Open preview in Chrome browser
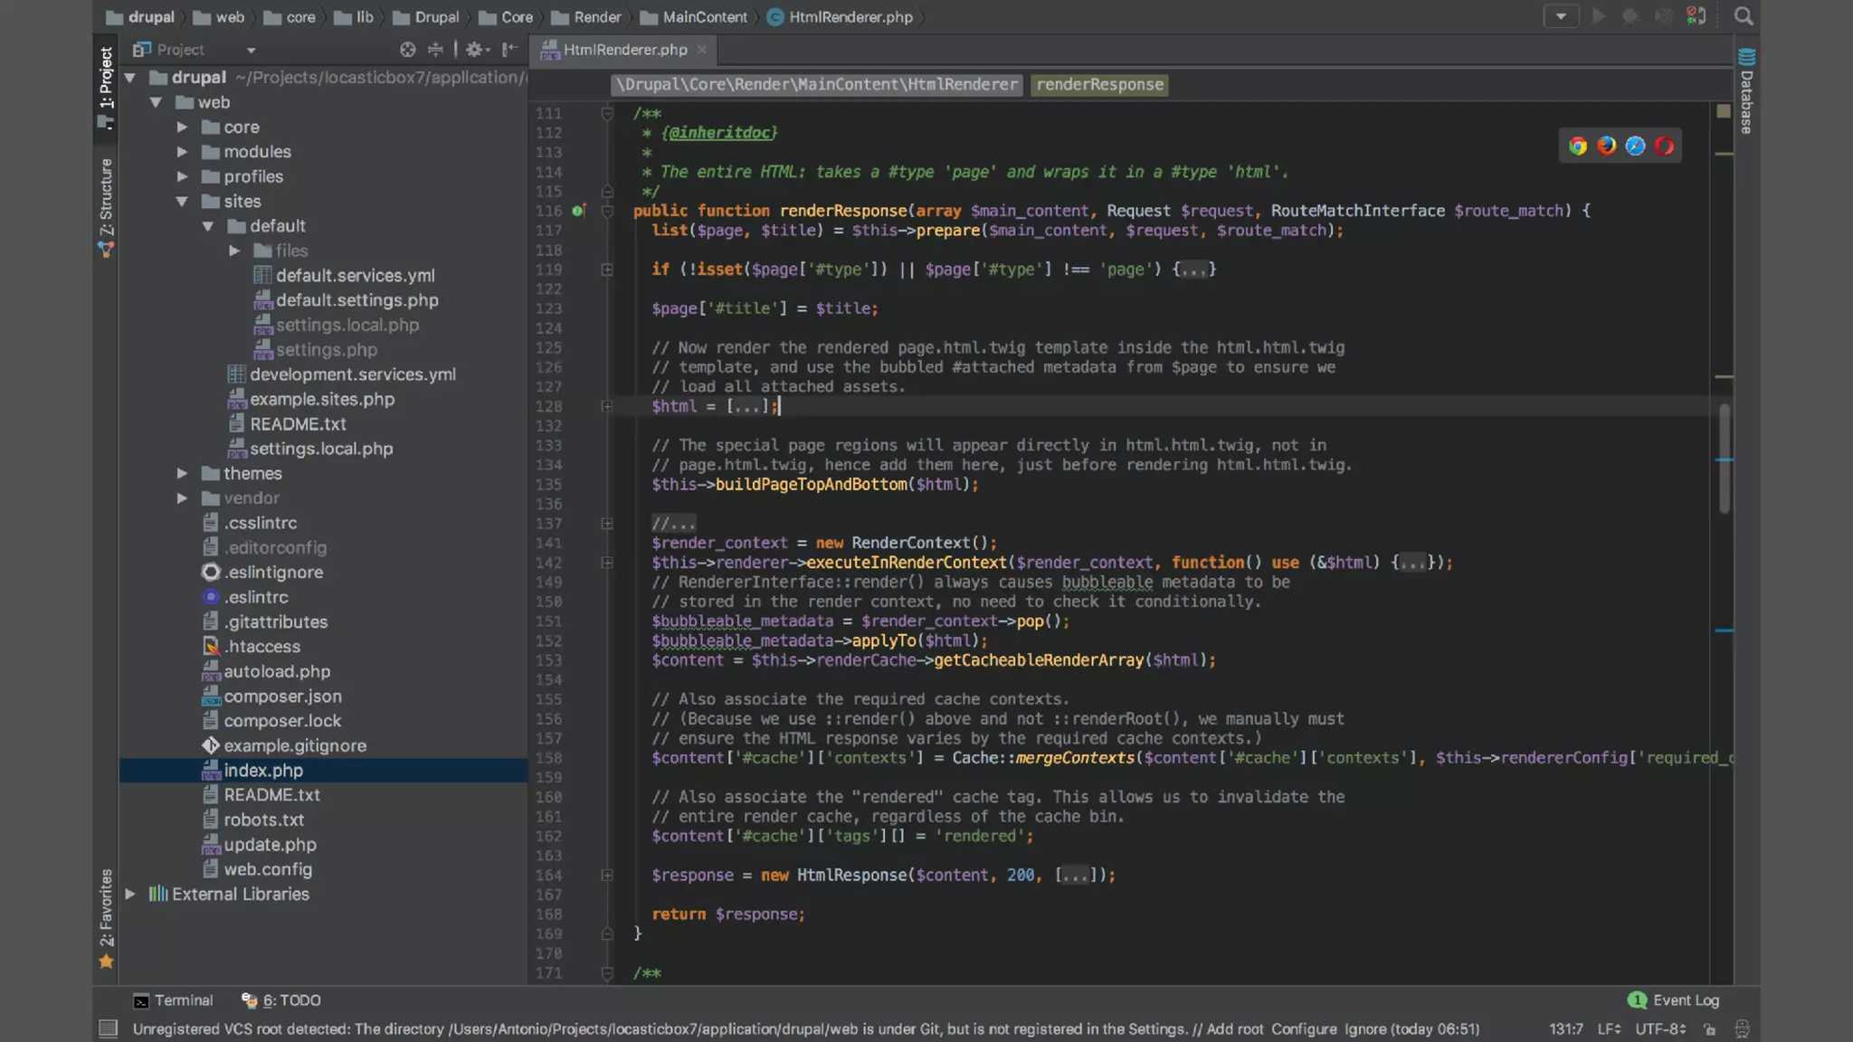This screenshot has height=1042, width=1853. (x=1578, y=146)
